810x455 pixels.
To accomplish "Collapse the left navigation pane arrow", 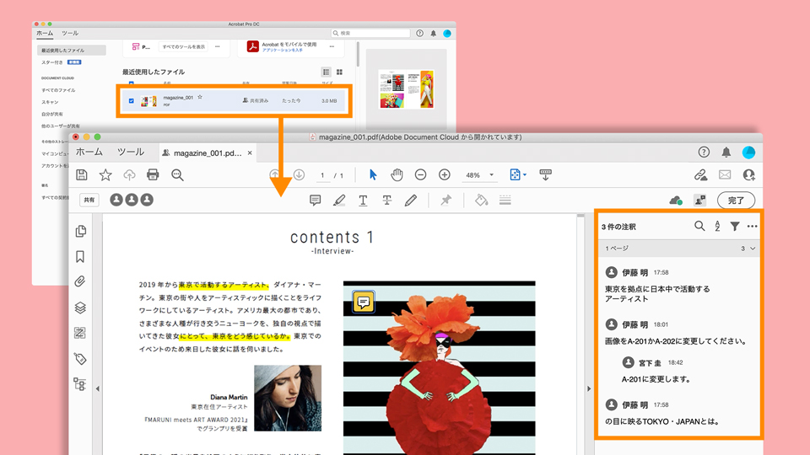I will tap(98, 389).
